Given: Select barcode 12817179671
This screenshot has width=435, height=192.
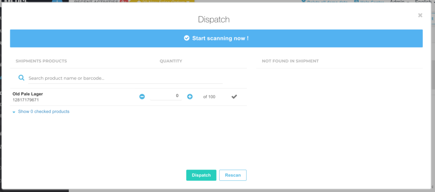Looking at the screenshot, I should [26, 100].
